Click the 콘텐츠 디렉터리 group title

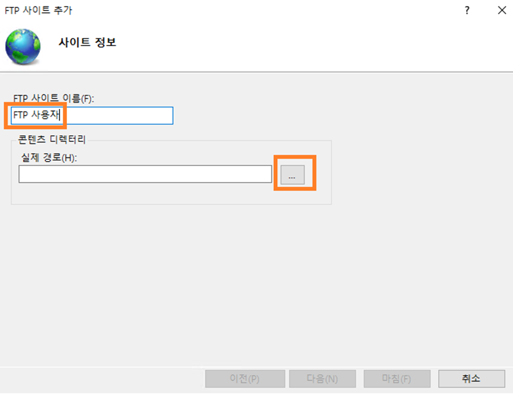52,140
